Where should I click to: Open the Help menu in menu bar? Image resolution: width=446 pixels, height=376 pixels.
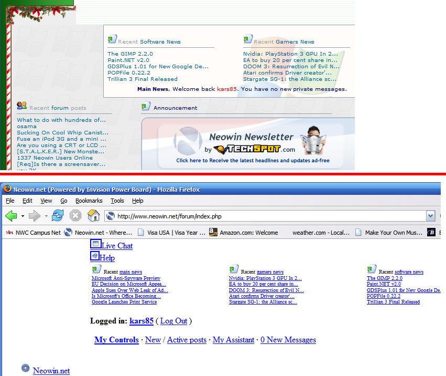138,201
